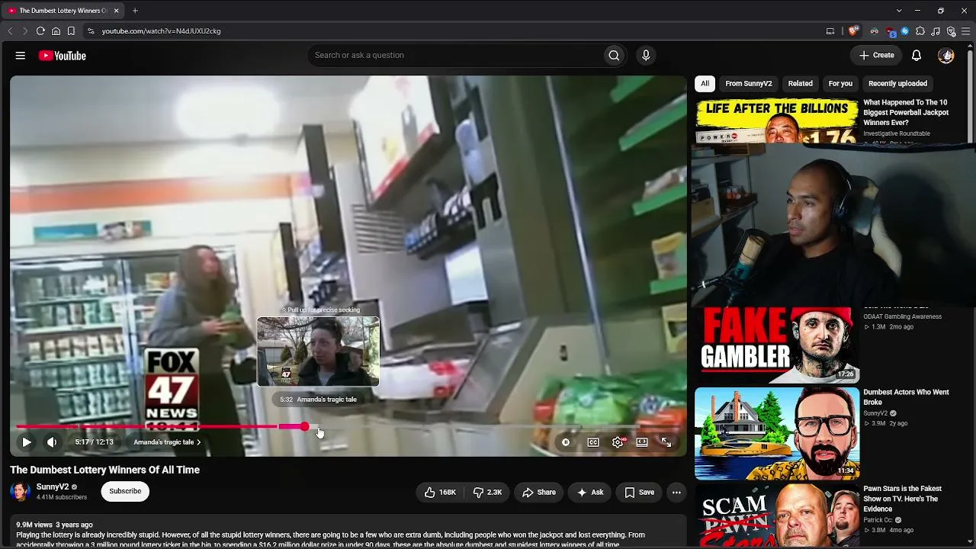
Task: Go to YouTube home via logo
Action: click(x=62, y=56)
